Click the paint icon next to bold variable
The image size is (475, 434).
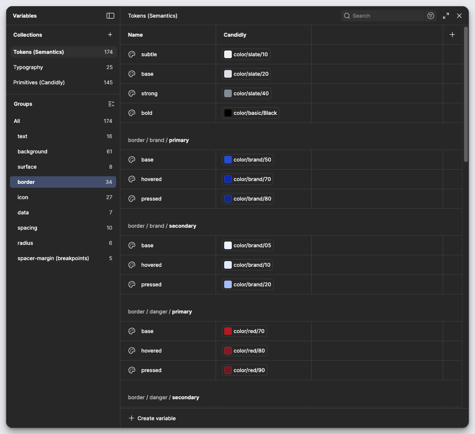tap(131, 113)
